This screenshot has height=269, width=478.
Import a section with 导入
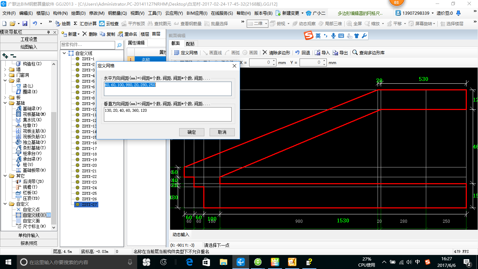(322, 53)
